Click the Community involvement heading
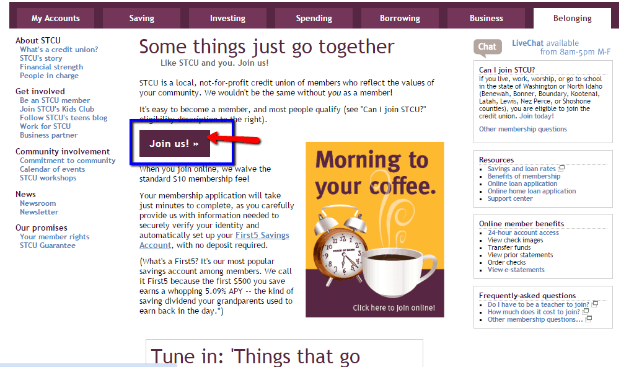 point(63,151)
